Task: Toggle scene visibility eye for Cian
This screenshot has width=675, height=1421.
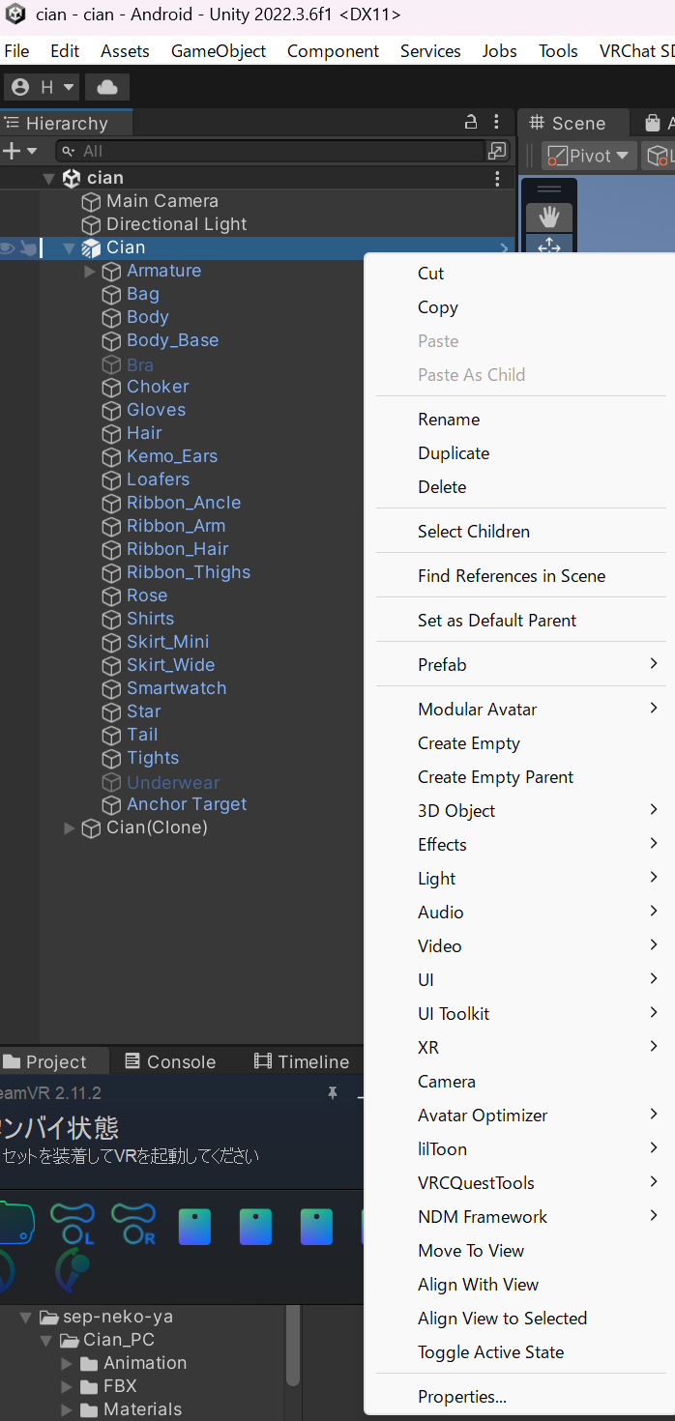Action: point(8,248)
